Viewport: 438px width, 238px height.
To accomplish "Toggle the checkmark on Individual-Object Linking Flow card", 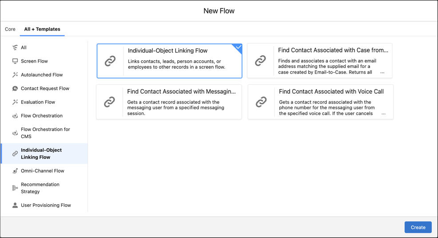I will 238,48.
